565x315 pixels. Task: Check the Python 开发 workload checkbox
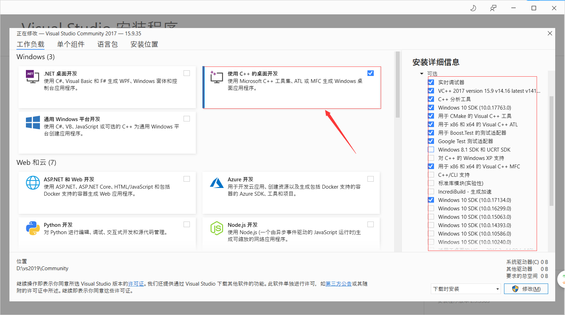coord(187,224)
